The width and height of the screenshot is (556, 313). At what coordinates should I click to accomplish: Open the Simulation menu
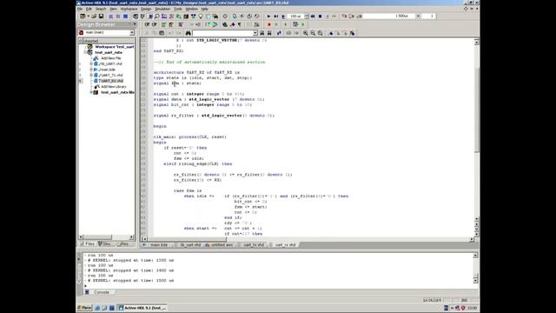[x=162, y=9]
